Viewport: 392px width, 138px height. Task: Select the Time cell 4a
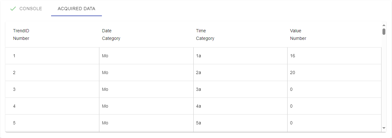(240, 106)
